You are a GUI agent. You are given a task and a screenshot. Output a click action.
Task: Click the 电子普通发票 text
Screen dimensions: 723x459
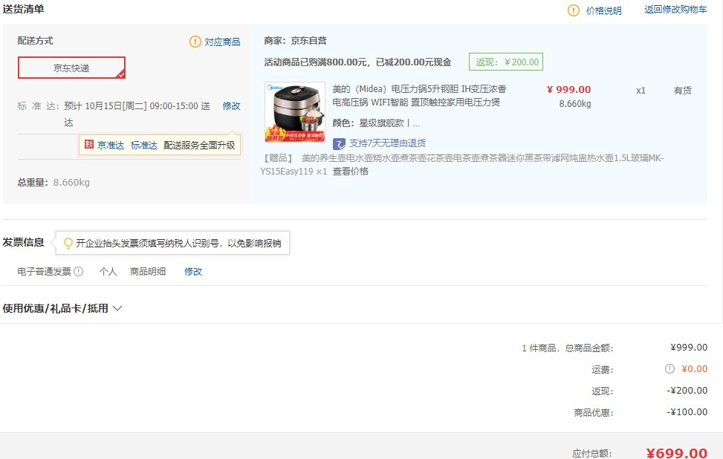coord(45,271)
